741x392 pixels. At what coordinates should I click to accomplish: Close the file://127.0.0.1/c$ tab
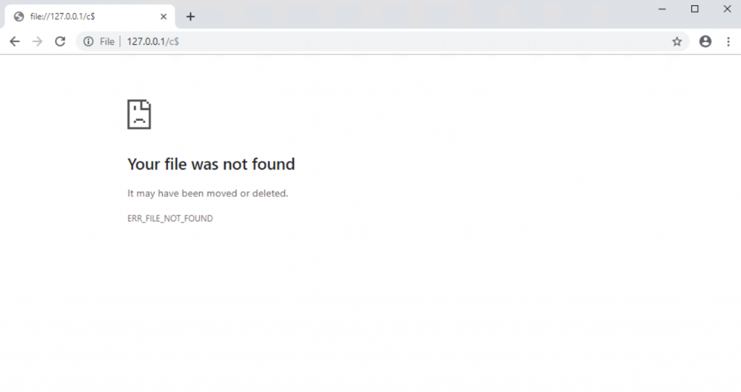164,17
